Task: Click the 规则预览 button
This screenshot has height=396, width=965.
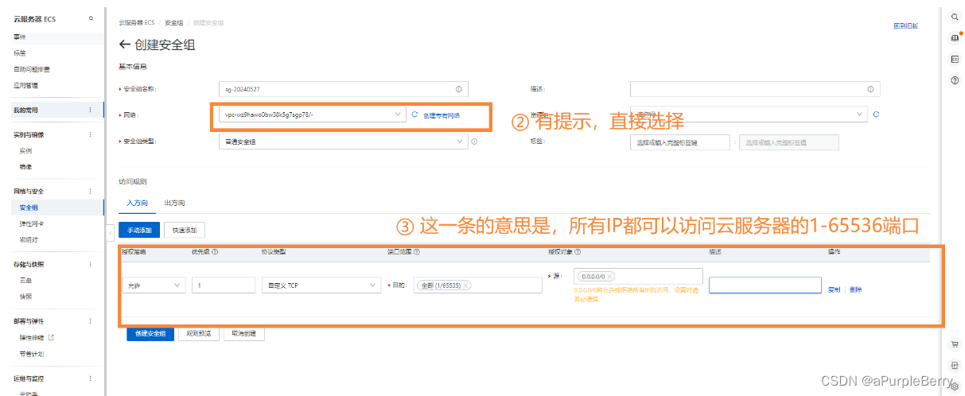Action: (198, 333)
